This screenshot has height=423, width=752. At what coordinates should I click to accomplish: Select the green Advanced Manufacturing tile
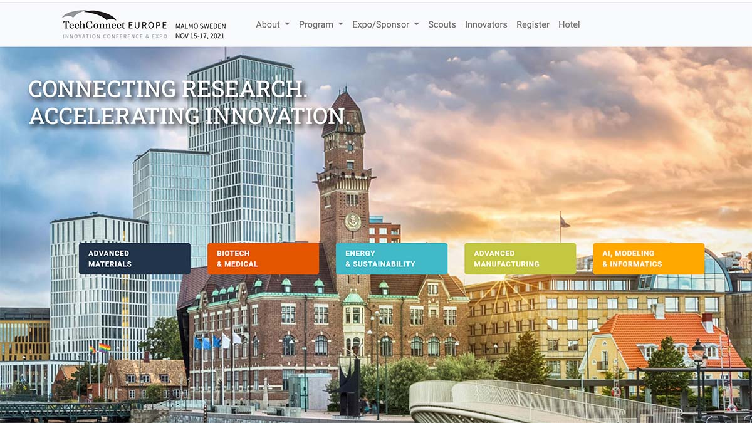coord(520,259)
